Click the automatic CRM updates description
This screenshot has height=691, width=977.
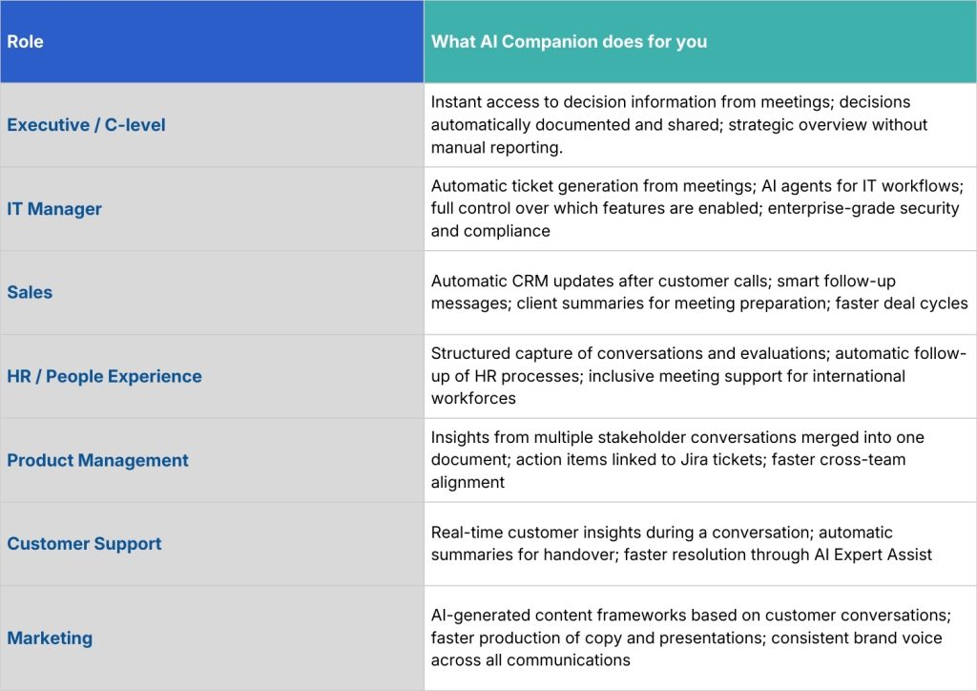click(699, 292)
